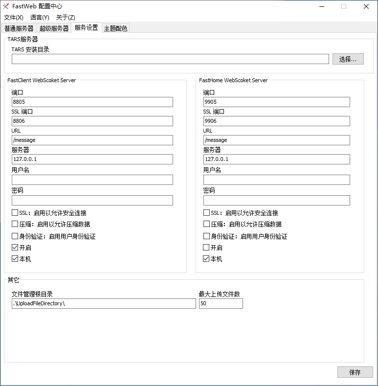378x386 pixels.
Task: Click the 选择... browse button
Action: [348, 59]
